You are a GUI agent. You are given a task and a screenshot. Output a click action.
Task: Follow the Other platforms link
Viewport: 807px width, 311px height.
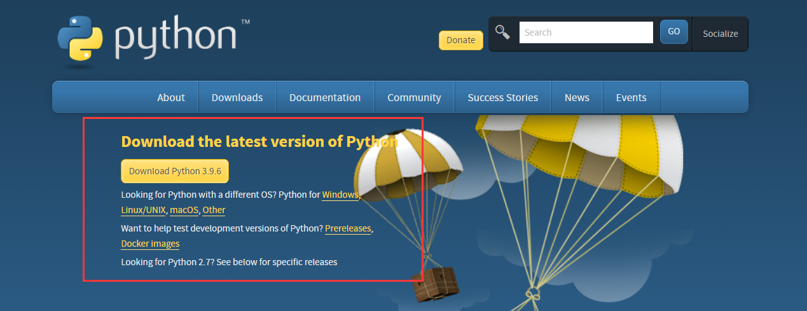click(214, 210)
